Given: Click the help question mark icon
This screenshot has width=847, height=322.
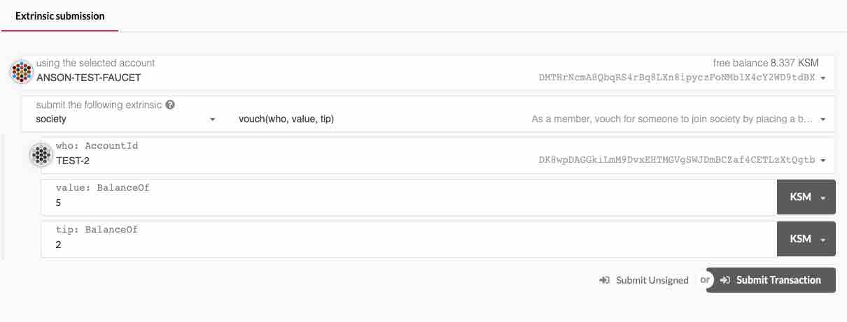Looking at the screenshot, I should (x=170, y=105).
